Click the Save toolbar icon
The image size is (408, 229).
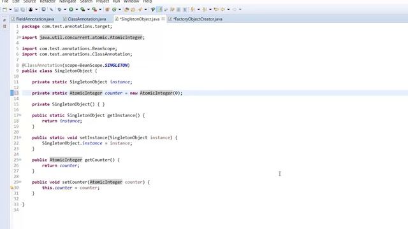pos(16,10)
